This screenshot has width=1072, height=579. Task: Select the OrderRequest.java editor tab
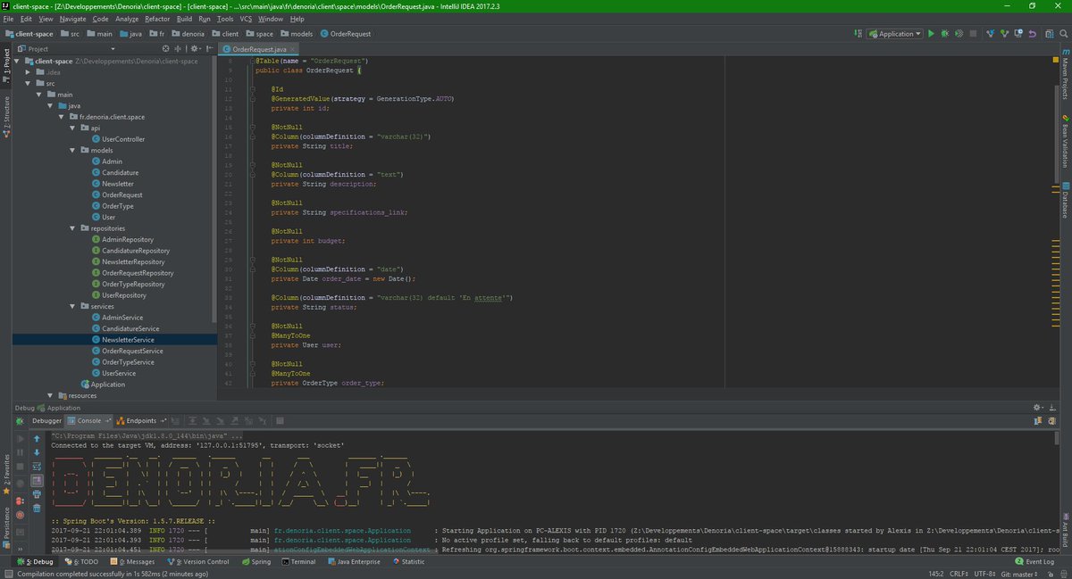pyautogui.click(x=258, y=49)
